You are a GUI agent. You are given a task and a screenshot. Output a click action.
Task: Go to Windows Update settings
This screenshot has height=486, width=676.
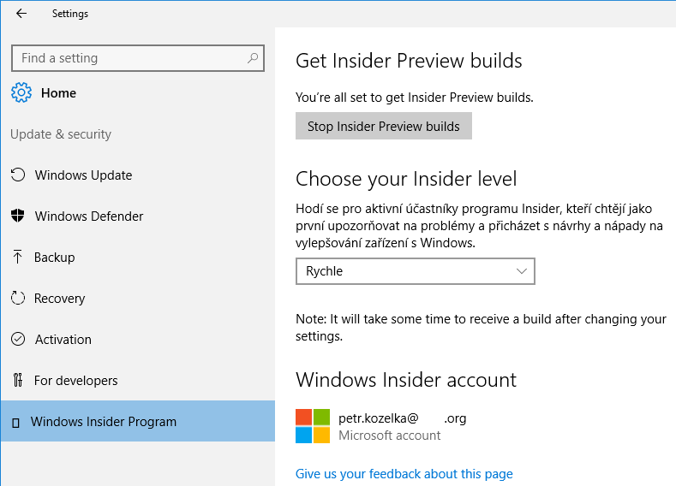pyautogui.click(x=83, y=175)
